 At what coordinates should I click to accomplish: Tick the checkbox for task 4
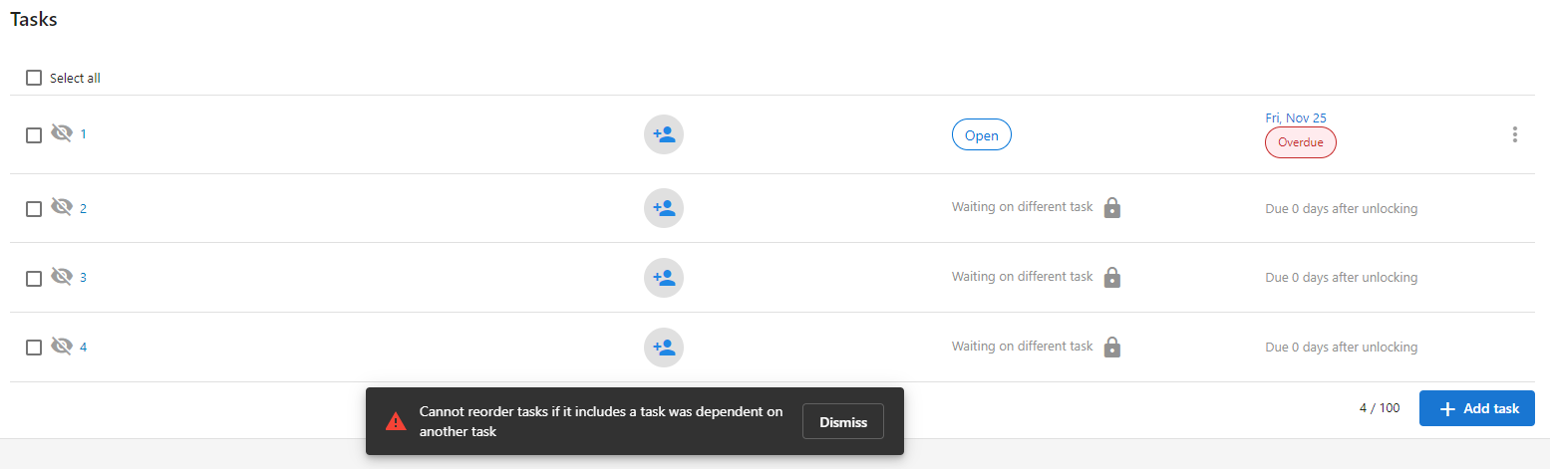[x=34, y=348]
